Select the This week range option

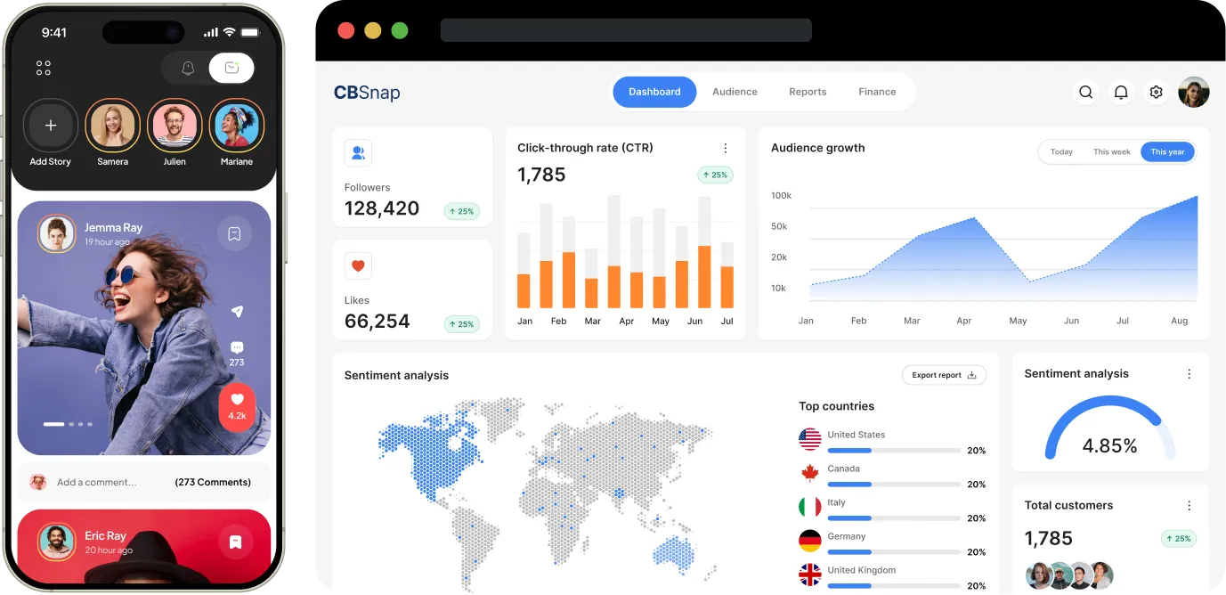coord(1111,151)
